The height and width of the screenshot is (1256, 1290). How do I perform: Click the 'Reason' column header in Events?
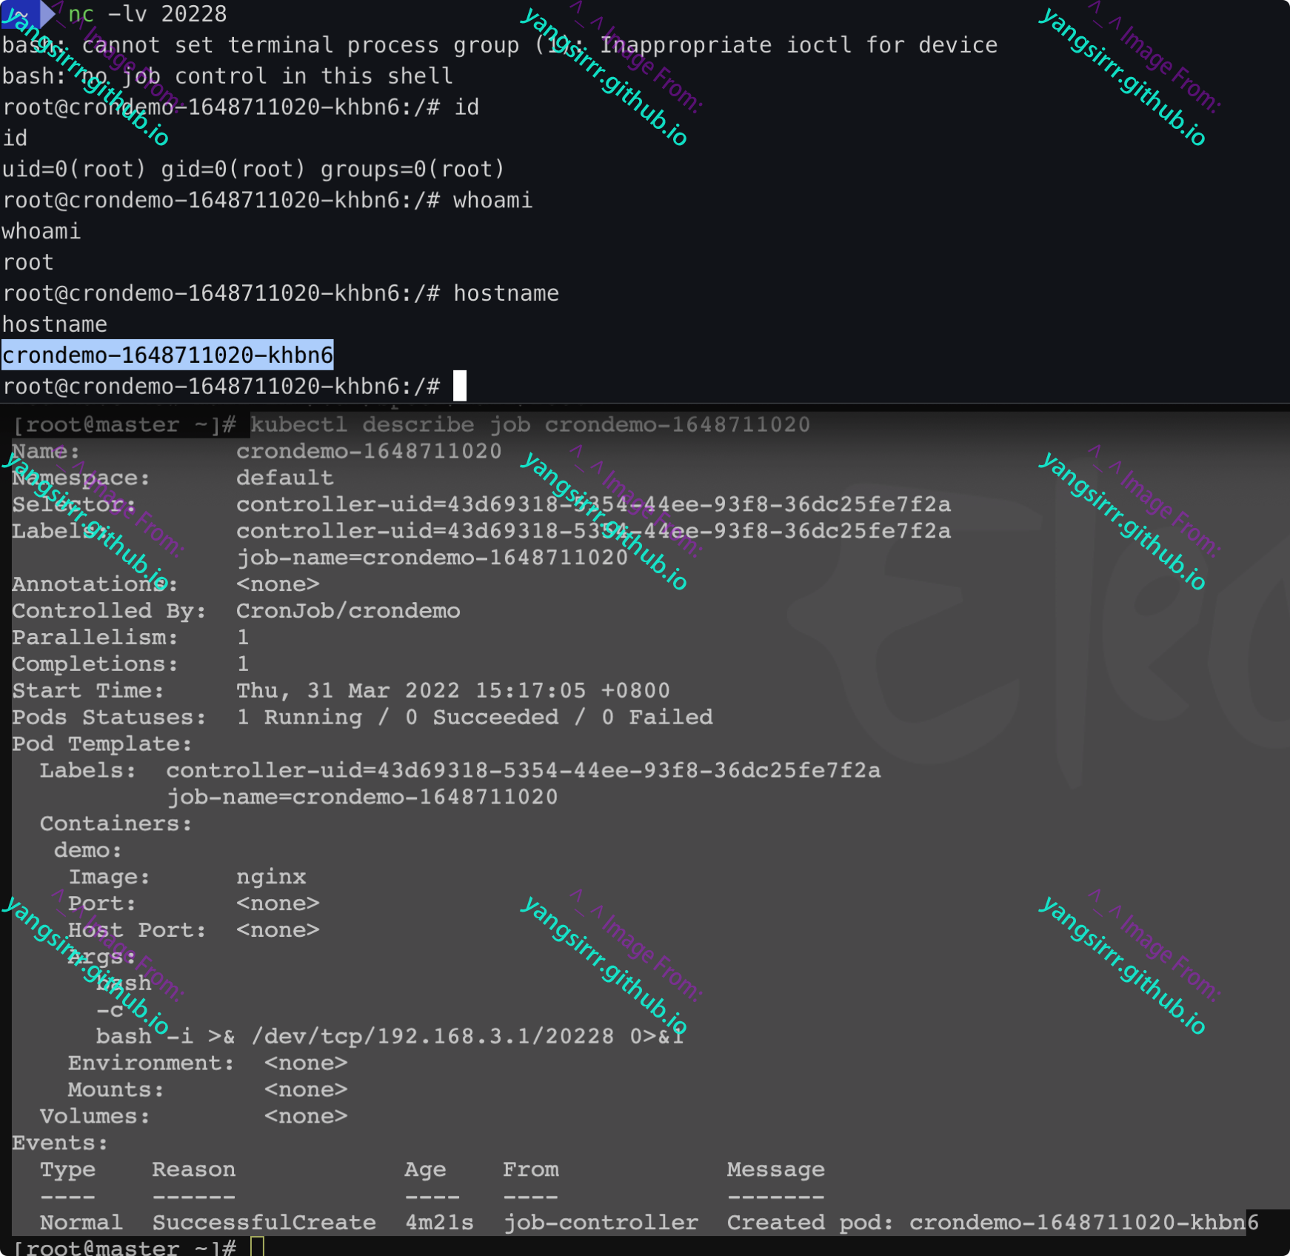coord(193,1169)
